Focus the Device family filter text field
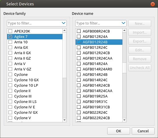 pos(34,23)
